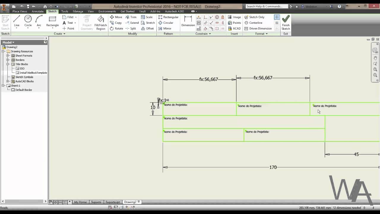Switch to the Suporte.ipt document tab
The height and width of the screenshot is (214, 380).
click(113, 202)
